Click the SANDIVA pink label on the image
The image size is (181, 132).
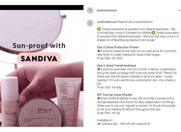click(39, 58)
